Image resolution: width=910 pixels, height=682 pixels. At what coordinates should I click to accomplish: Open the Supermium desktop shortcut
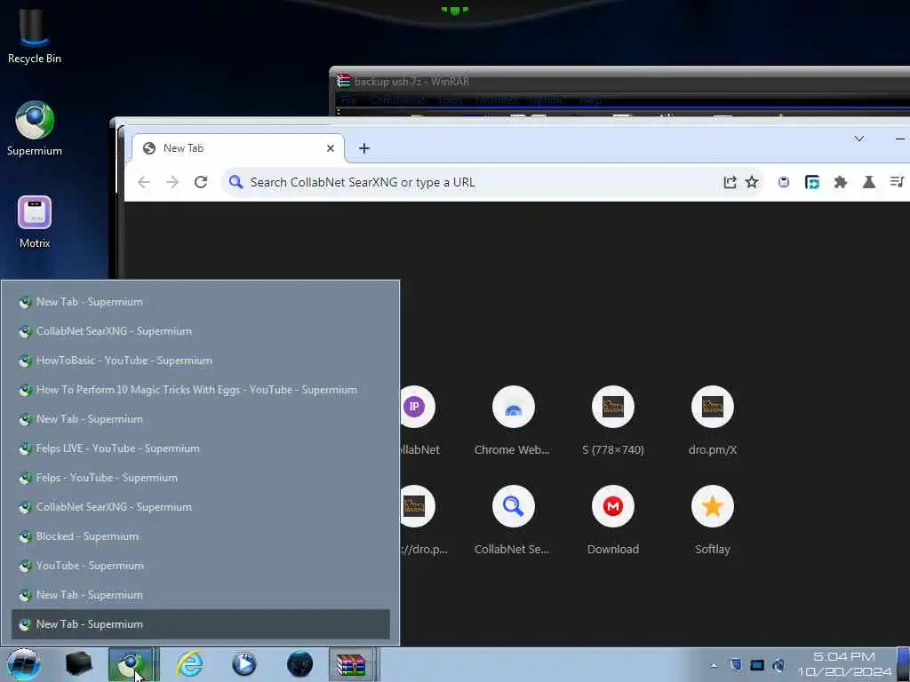click(x=35, y=129)
